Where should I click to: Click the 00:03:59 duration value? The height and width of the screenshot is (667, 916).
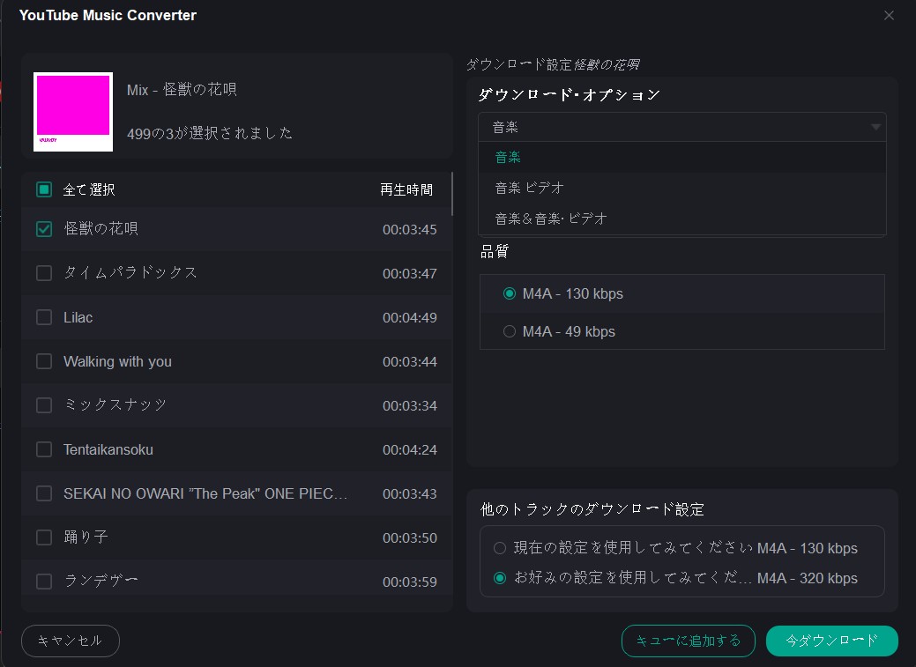pos(410,582)
